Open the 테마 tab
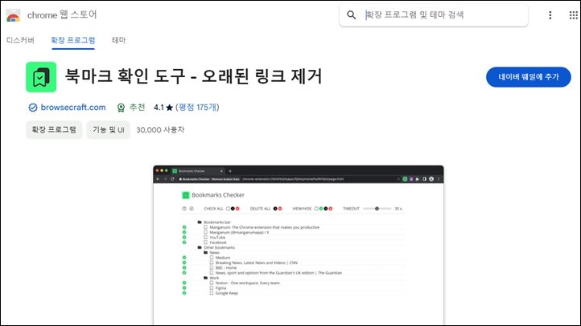Viewport: 581px width, 326px height. point(119,40)
